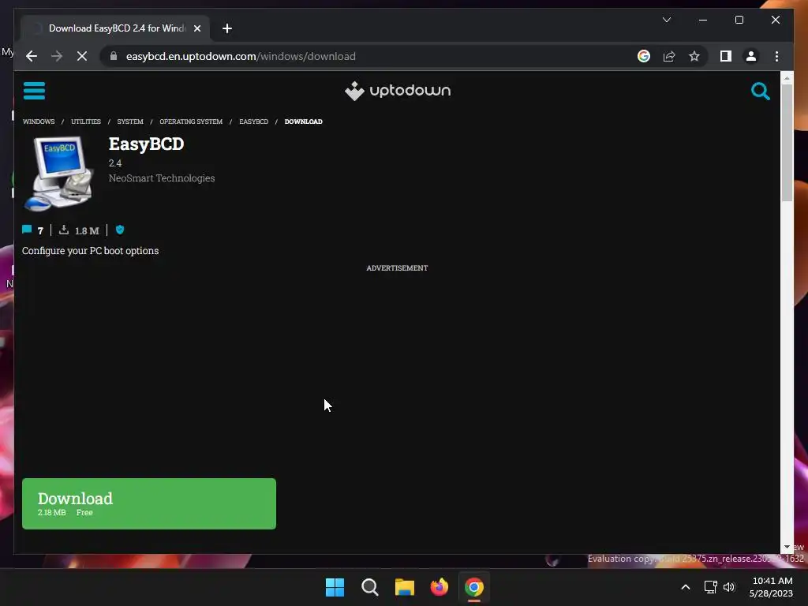Open the Windows Start menu
This screenshot has width=808, height=606.
pyautogui.click(x=335, y=587)
